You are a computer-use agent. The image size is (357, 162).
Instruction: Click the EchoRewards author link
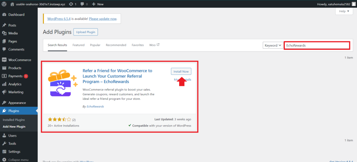96,106
